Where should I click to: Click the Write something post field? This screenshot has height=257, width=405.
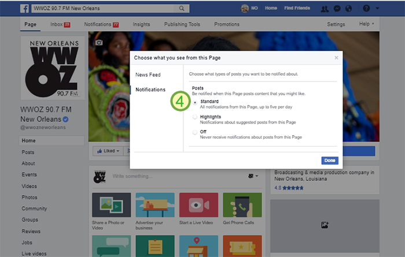pyautogui.click(x=132, y=176)
